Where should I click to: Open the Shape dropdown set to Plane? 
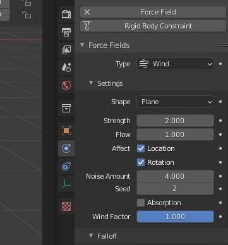(x=175, y=102)
